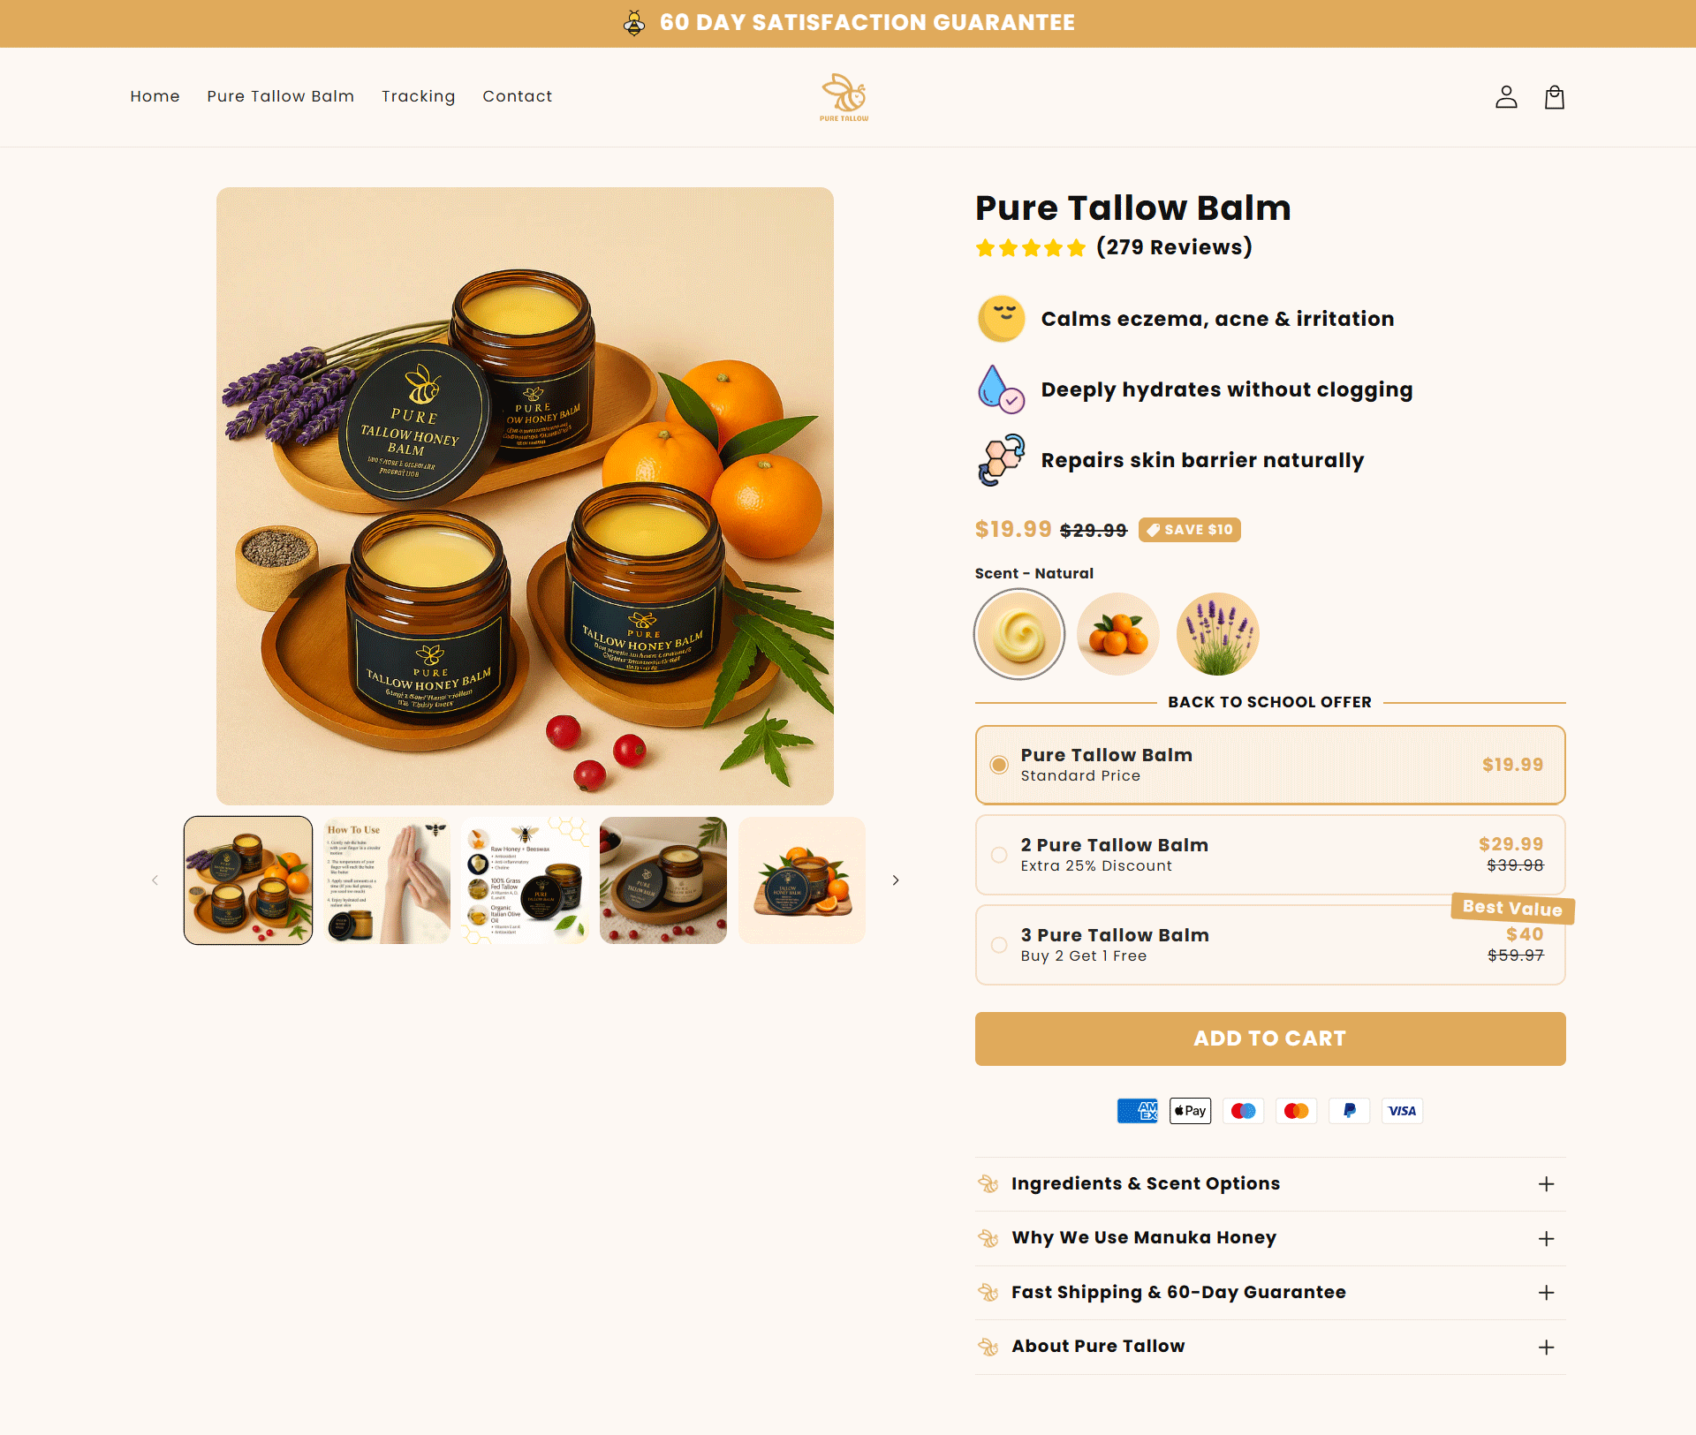Open the Tracking menu link

[418, 96]
